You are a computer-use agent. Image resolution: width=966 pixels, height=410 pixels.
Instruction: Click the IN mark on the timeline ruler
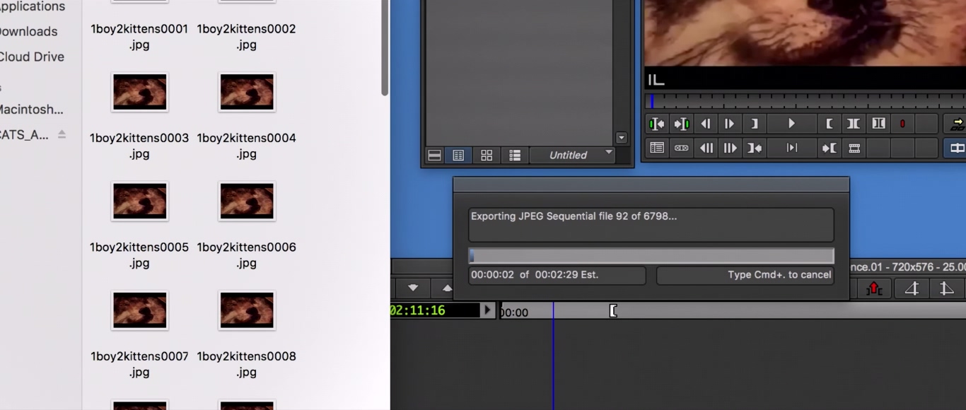tap(613, 310)
